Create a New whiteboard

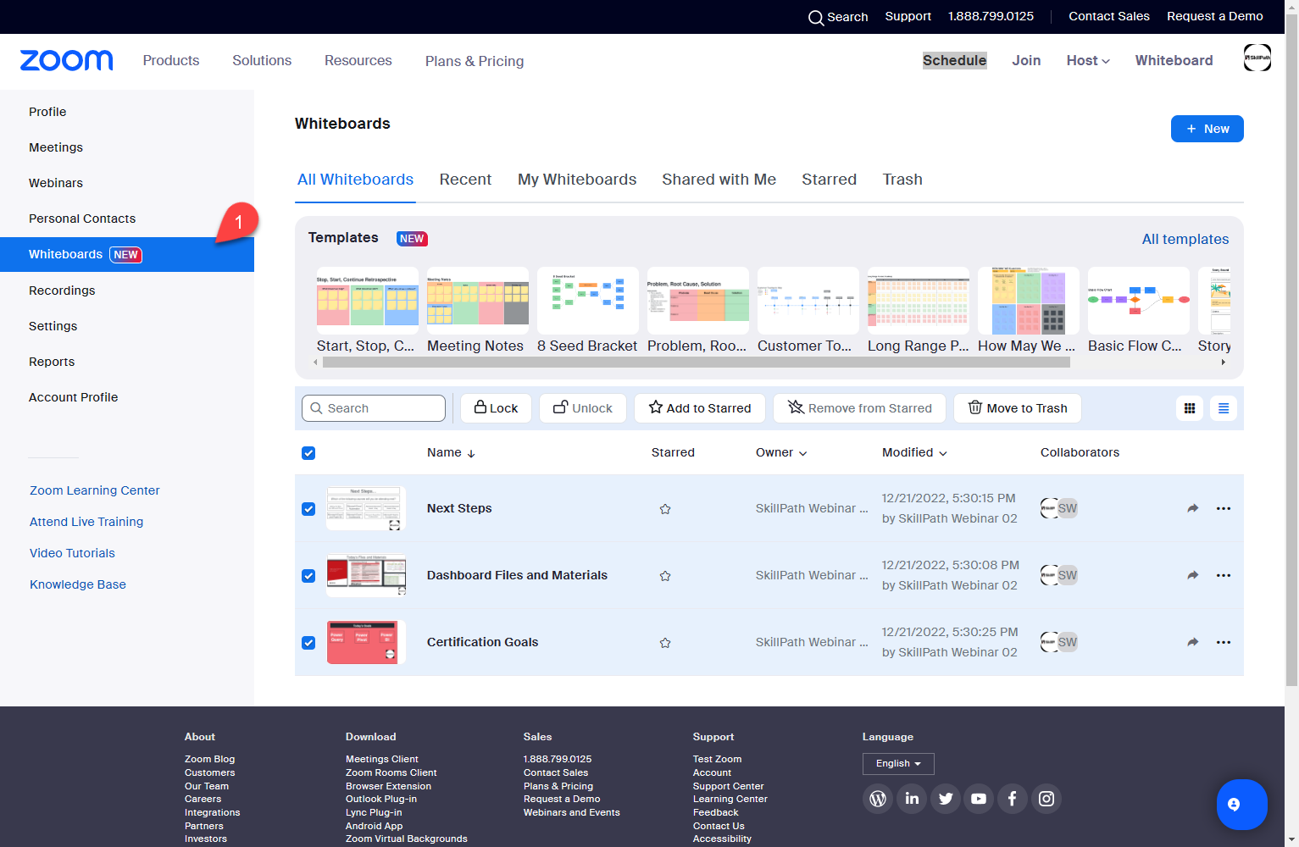[1207, 129]
